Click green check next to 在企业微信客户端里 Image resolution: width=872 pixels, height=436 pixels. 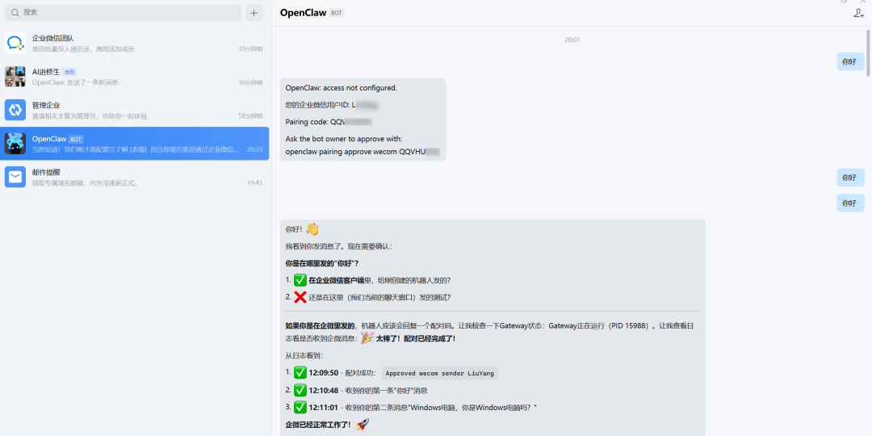(x=300, y=280)
